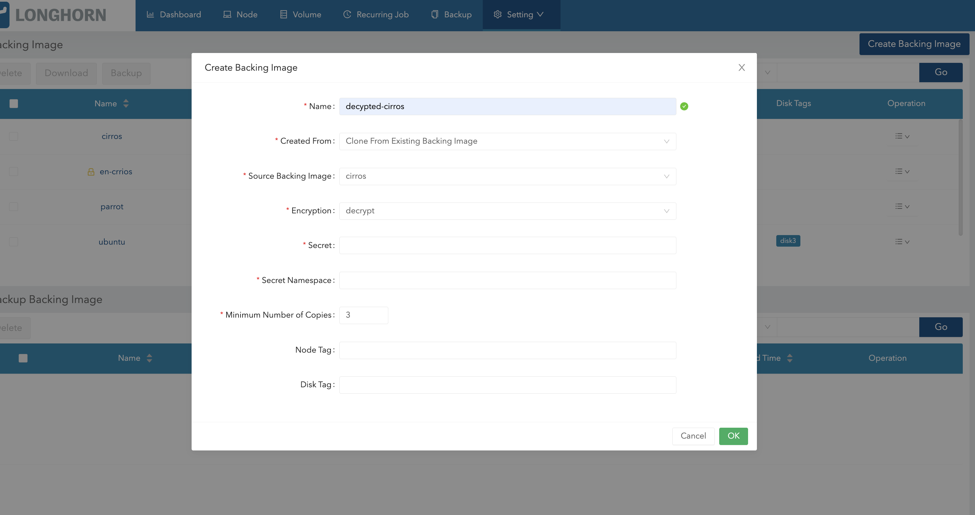Sort Backup Backing Image list by Name

click(149, 358)
